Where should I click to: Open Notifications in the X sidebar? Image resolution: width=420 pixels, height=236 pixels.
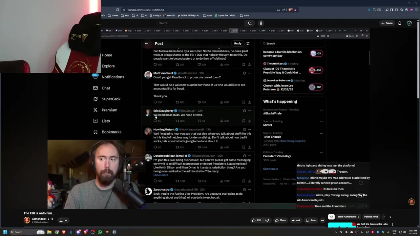click(109, 77)
